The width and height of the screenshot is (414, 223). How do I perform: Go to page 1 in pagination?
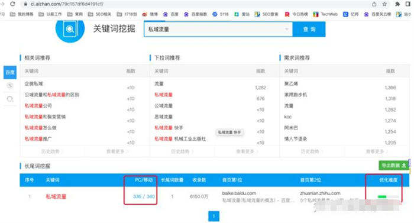[214, 216]
